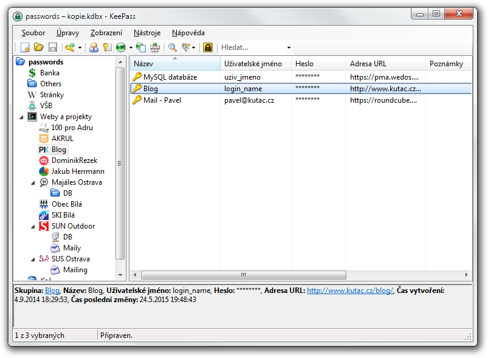Click the Show Entries keys icon

(x=186, y=47)
